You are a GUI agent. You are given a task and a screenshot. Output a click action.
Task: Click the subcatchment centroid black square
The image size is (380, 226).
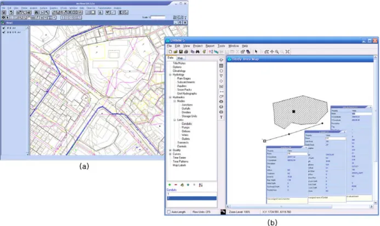tap(294, 112)
